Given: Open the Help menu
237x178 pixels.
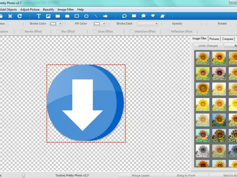Looking at the screenshot, I should coord(80,9).
